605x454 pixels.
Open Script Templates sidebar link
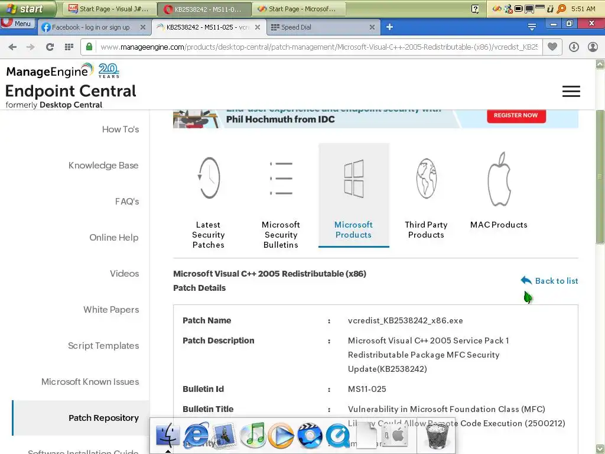tap(103, 345)
